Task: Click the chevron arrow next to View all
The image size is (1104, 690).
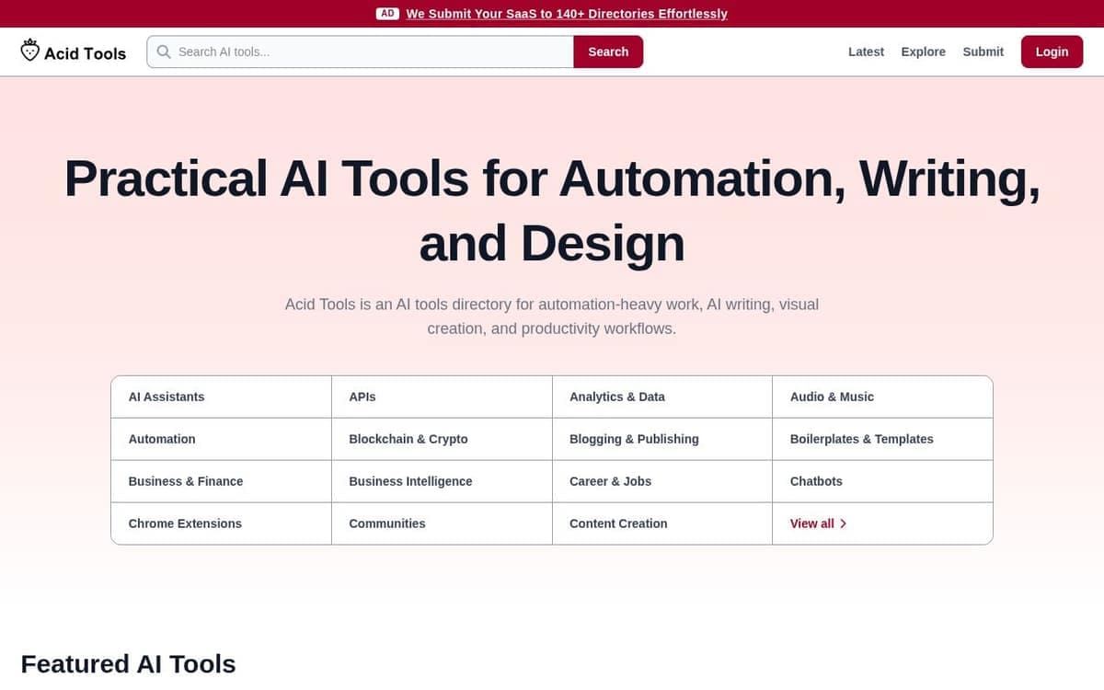Action: click(x=844, y=523)
